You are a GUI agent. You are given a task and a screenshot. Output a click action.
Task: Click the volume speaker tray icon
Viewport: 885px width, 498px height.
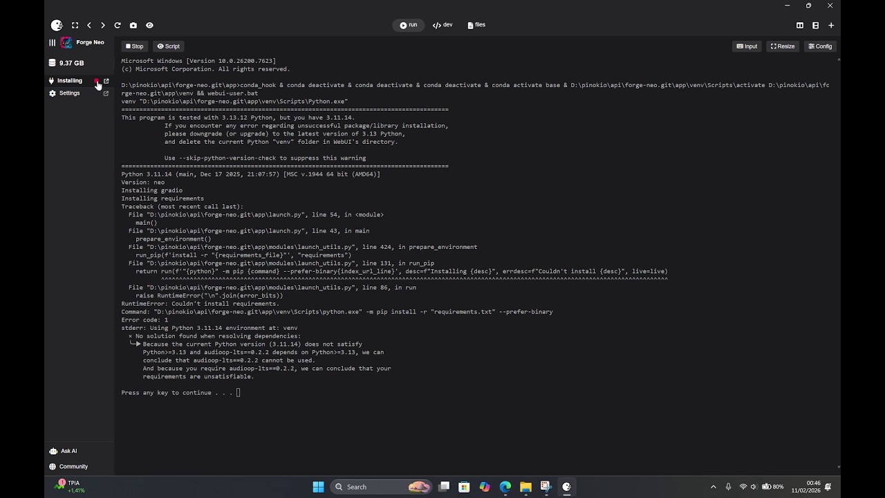point(754,487)
